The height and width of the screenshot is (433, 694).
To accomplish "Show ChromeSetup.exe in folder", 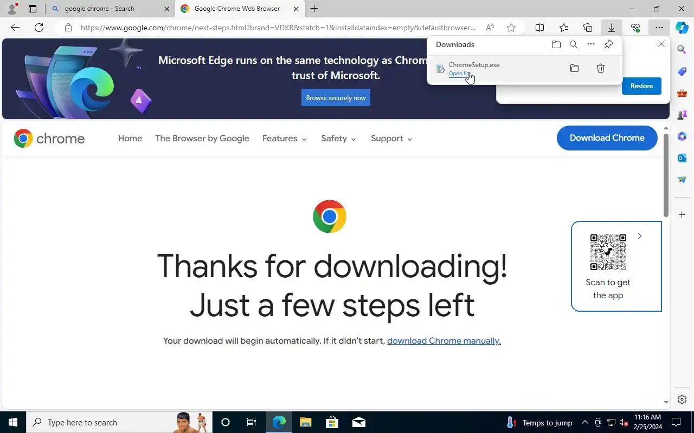I will tap(575, 68).
